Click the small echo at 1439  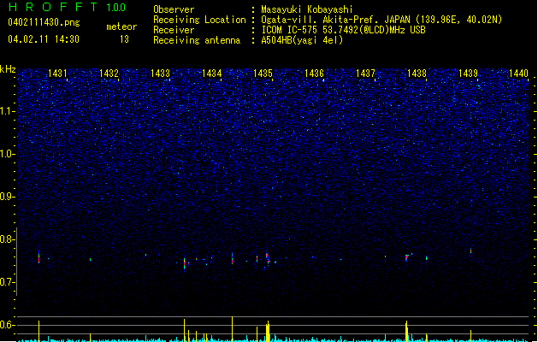[470, 251]
